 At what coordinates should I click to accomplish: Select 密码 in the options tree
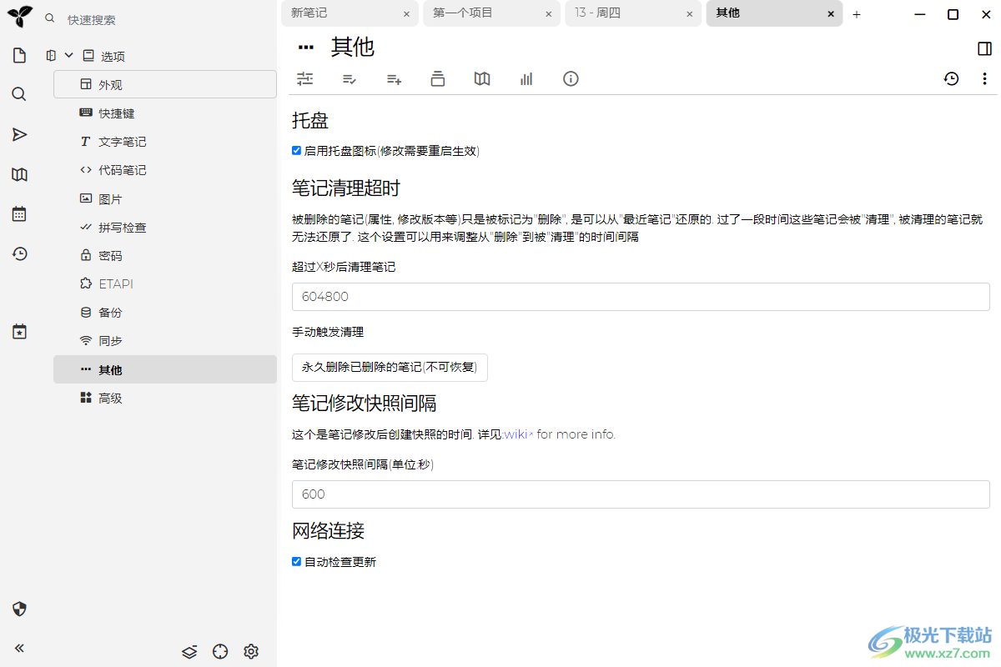(165, 256)
